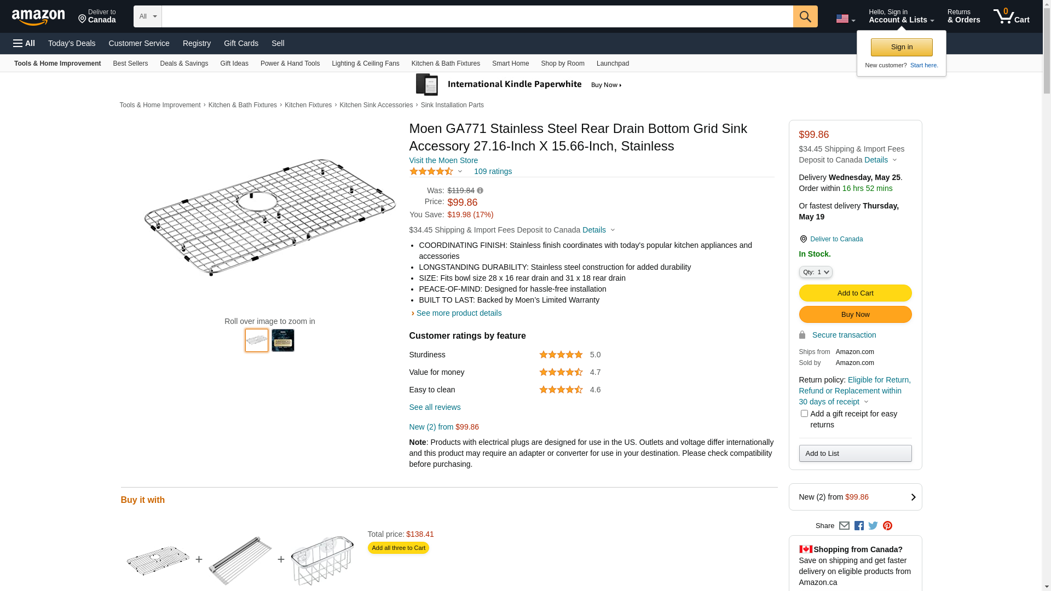Screen dimensions: 1051x591
Task: Expand the country flag language selector
Action: (x=845, y=19)
